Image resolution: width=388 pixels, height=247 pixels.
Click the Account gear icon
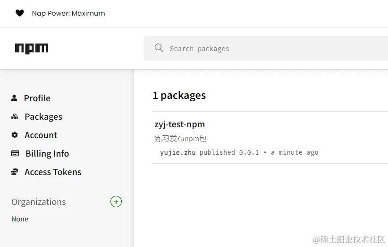(15, 135)
